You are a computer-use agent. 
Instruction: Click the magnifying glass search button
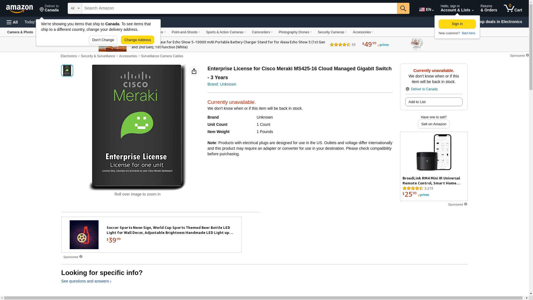(x=403, y=8)
